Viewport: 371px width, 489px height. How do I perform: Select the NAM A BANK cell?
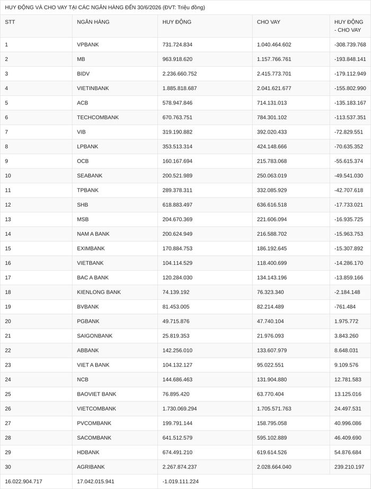click(x=93, y=234)
